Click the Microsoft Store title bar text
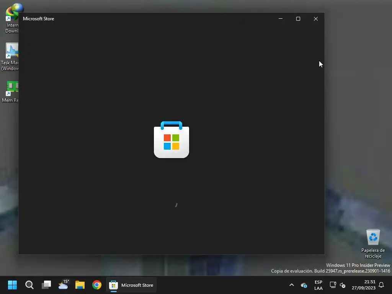The height and width of the screenshot is (294, 392). 39,19
